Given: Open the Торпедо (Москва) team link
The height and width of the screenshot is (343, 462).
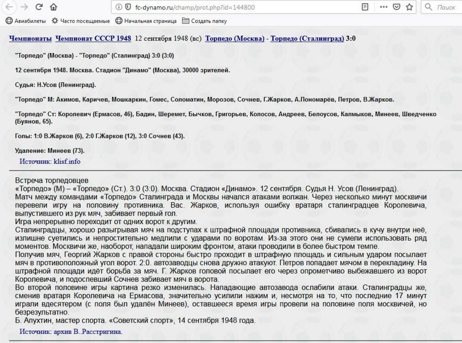Looking at the screenshot, I should (x=234, y=38).
